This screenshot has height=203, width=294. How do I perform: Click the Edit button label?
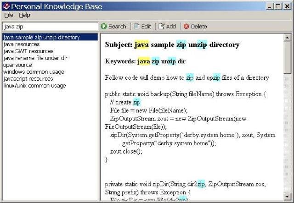click(146, 27)
